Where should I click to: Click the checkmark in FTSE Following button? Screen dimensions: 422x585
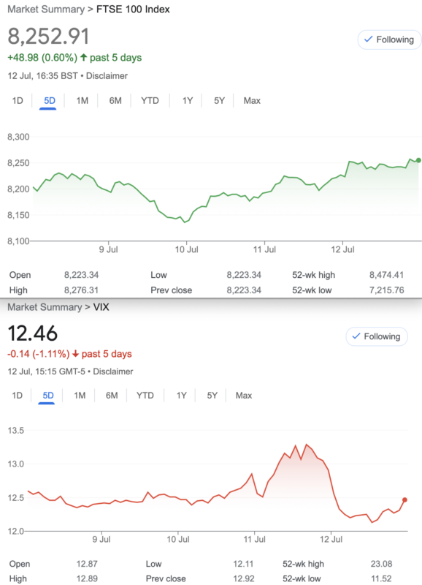pyautogui.click(x=368, y=39)
